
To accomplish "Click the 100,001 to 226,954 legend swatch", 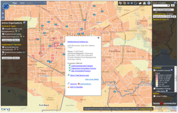I will tap(157, 75).
